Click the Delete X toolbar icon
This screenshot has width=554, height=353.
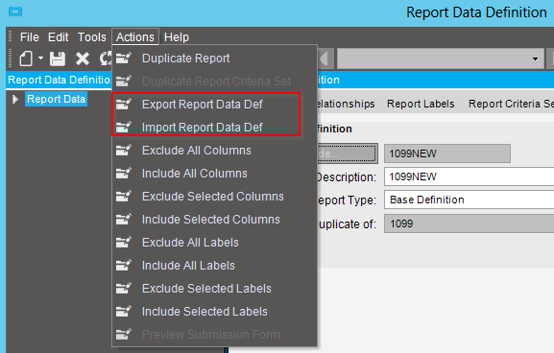click(x=83, y=59)
